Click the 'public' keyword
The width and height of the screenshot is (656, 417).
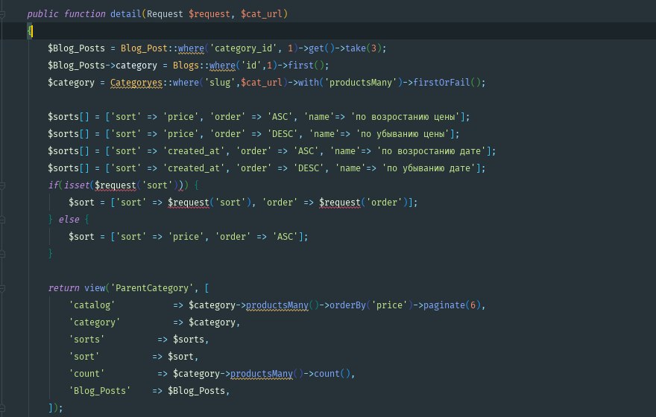[x=42, y=14]
